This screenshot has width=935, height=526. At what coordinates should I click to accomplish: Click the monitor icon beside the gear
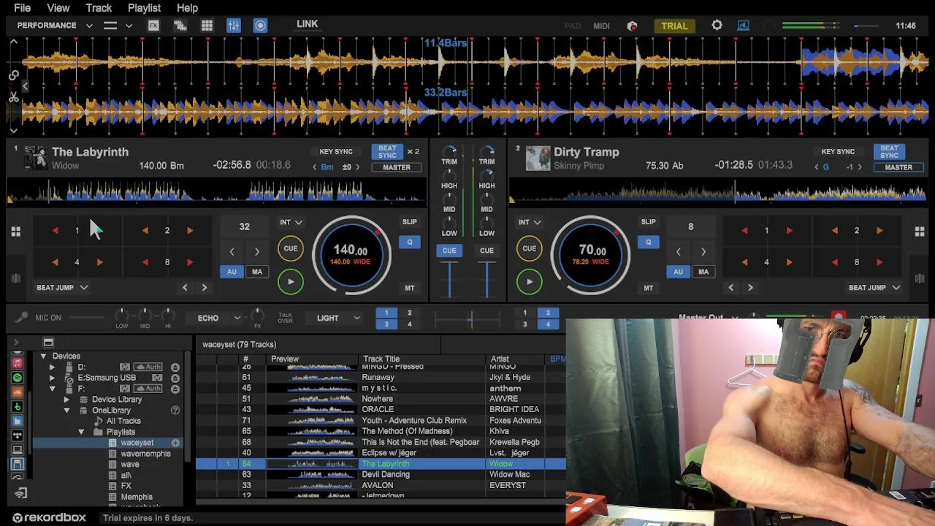tap(743, 26)
